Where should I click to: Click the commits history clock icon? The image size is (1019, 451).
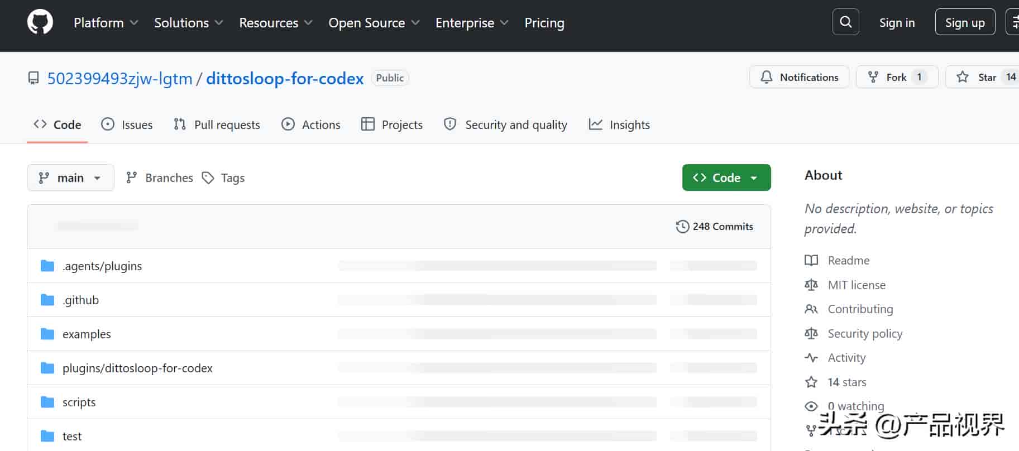coord(682,227)
